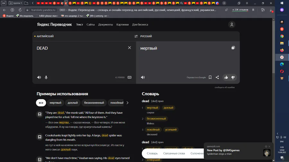Image resolution: width=289 pixels, height=162 pixels.
Task: Filter examples by мертвый
Action: [x=56, y=103]
